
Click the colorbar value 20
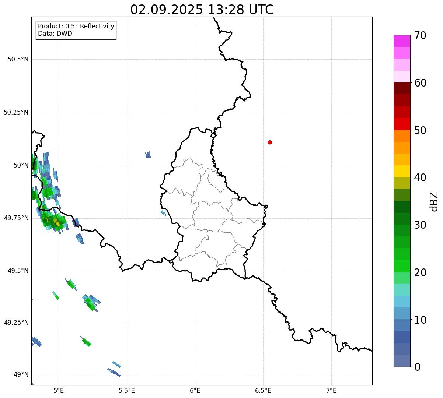(420, 272)
